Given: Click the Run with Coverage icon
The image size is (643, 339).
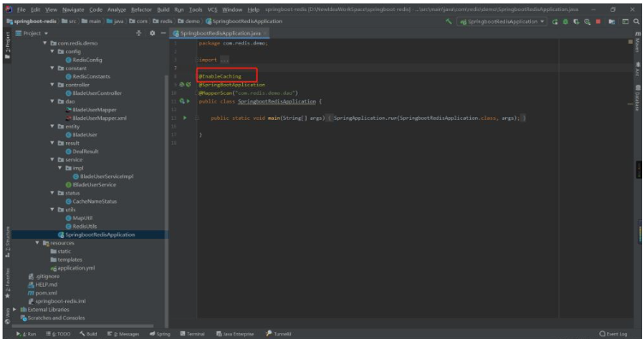Looking at the screenshot, I should [576, 21].
